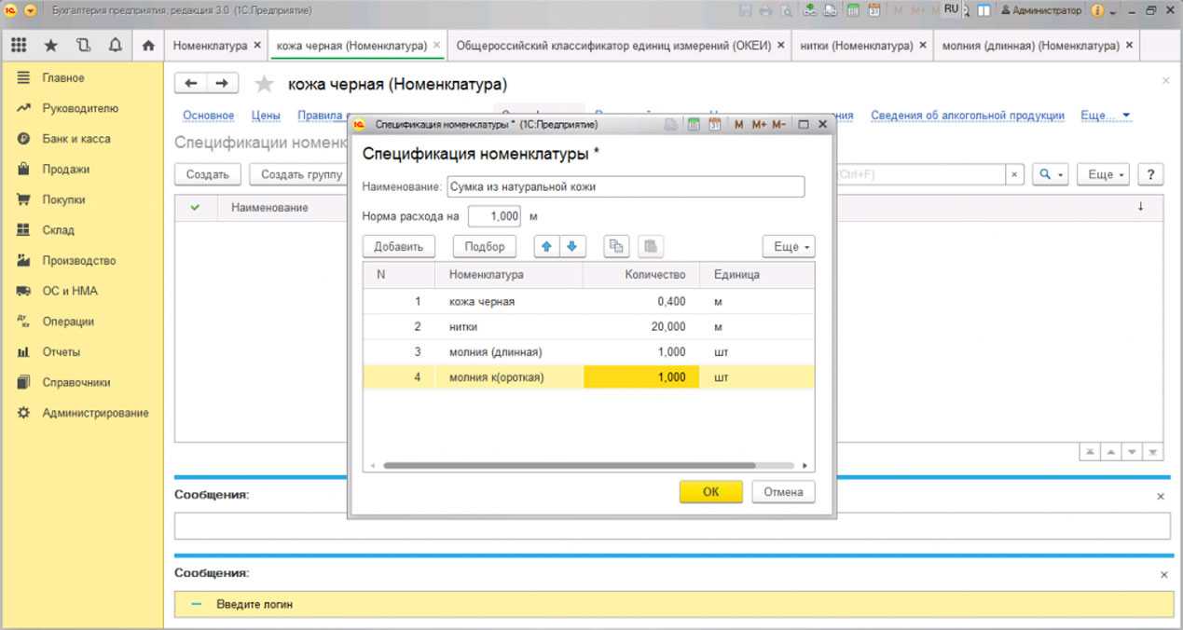Expand the search magnifier dropdown
Viewport: 1183px width, 630px height.
tap(1050, 174)
